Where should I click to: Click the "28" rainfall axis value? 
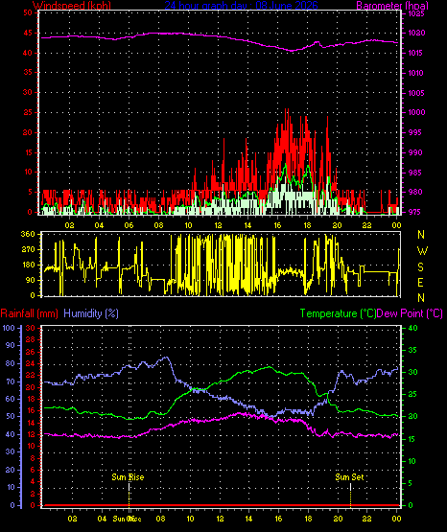(31, 339)
